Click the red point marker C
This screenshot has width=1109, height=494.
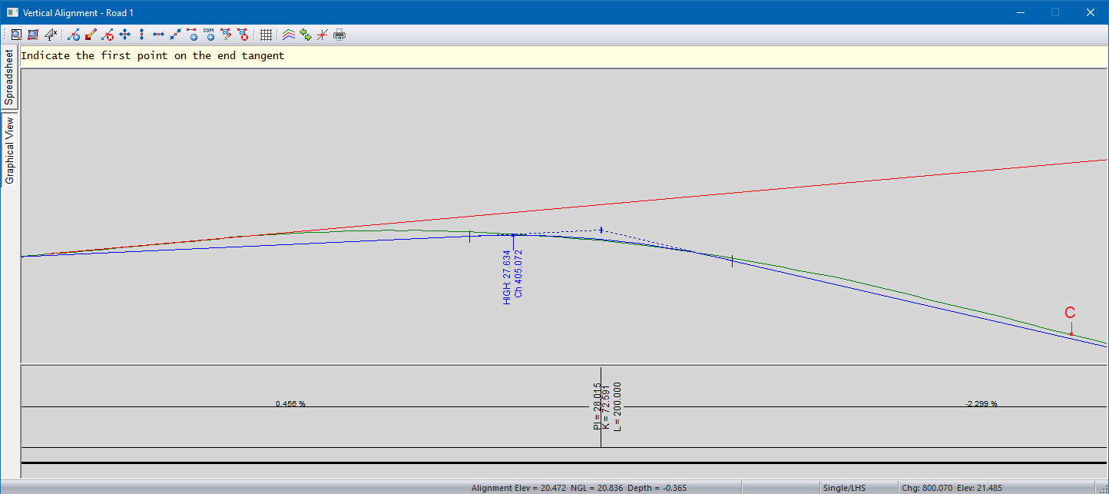tap(1071, 333)
